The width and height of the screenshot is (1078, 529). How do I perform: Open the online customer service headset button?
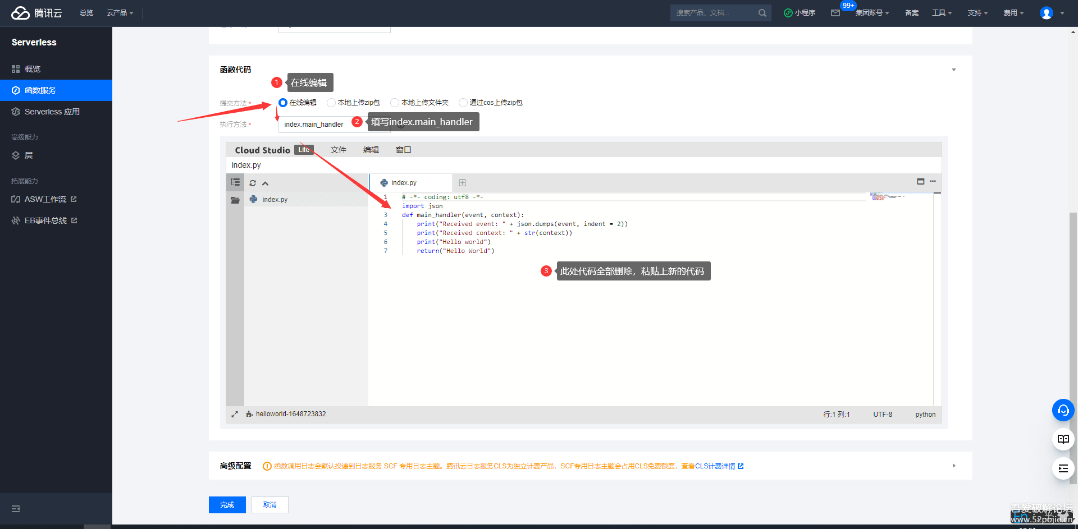[x=1063, y=410]
